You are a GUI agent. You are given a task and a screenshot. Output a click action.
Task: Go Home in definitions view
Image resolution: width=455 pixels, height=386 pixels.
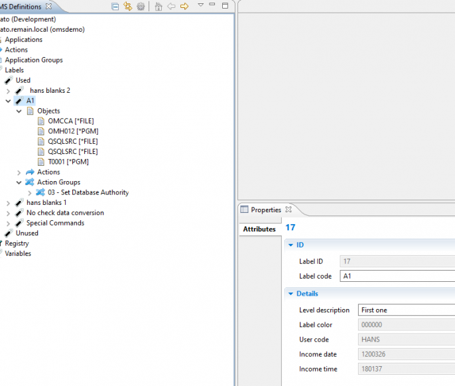pyautogui.click(x=159, y=6)
